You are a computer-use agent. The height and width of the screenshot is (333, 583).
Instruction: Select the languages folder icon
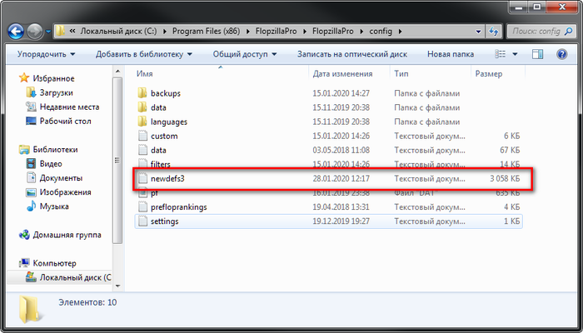[x=142, y=122]
